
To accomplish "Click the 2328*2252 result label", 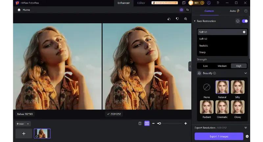I will [x=114, y=114].
